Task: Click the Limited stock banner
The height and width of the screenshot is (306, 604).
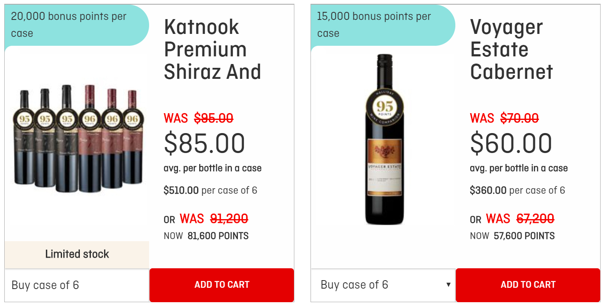Action: (77, 254)
